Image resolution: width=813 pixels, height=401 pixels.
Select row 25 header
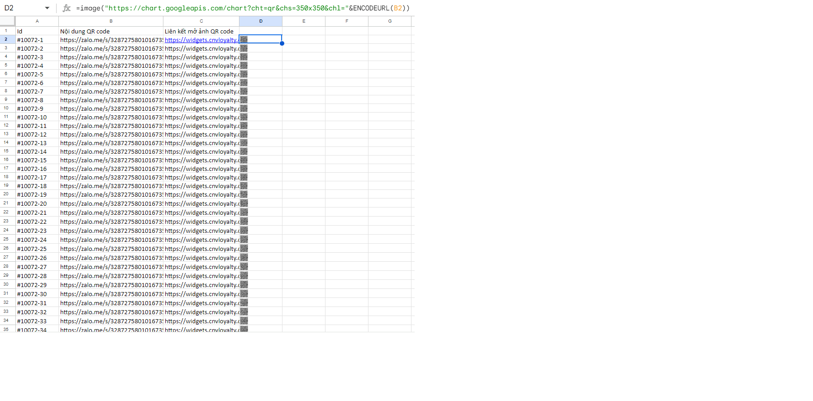pyautogui.click(x=6, y=240)
